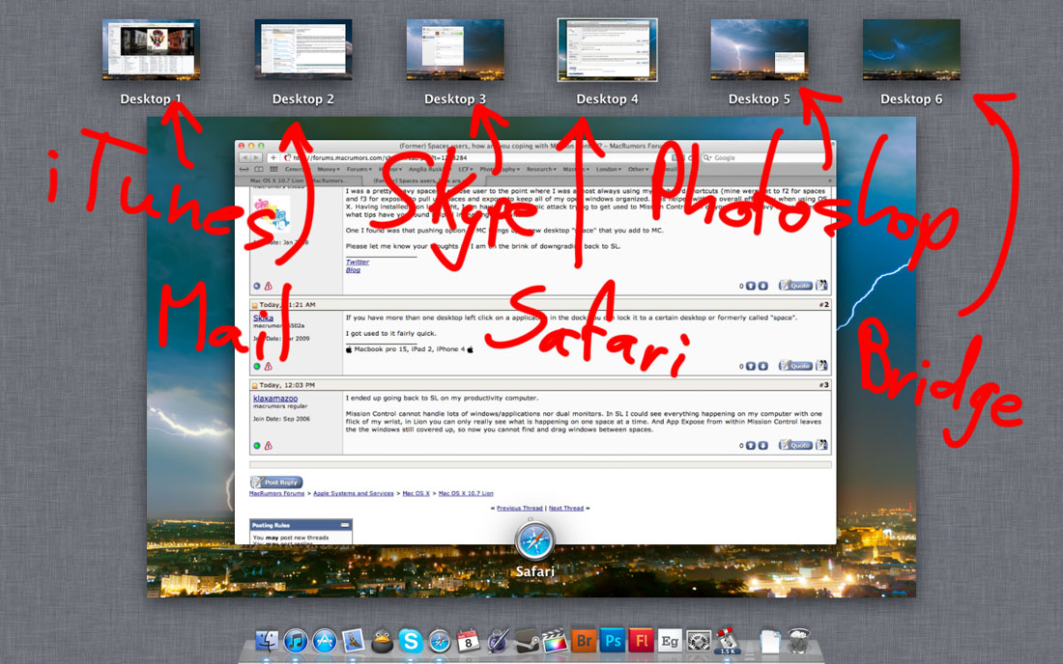Open Final Cut Pro clapperboard icon
Screen dimensions: 1063x664
click(555, 640)
